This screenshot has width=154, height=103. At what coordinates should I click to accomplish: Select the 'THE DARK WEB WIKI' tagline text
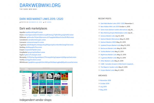pyautogui.click(x=28, y=9)
